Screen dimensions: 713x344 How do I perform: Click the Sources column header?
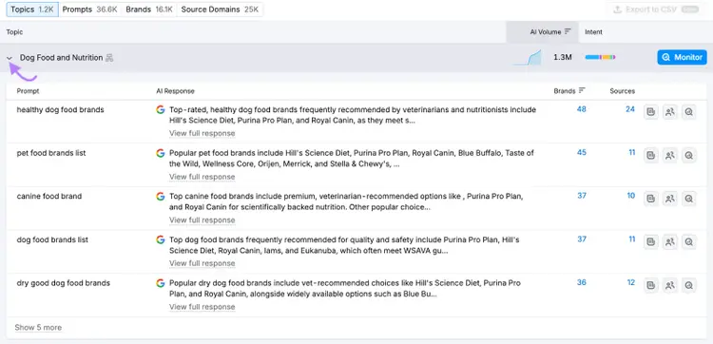click(x=622, y=91)
